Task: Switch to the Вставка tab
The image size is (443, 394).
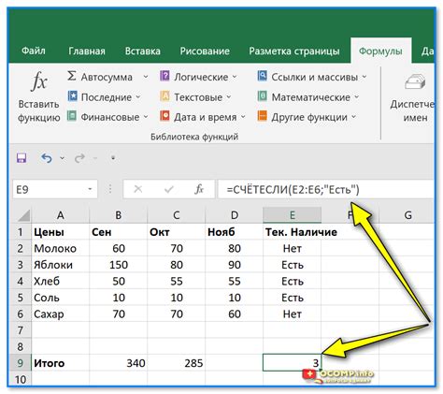Action: coord(143,51)
